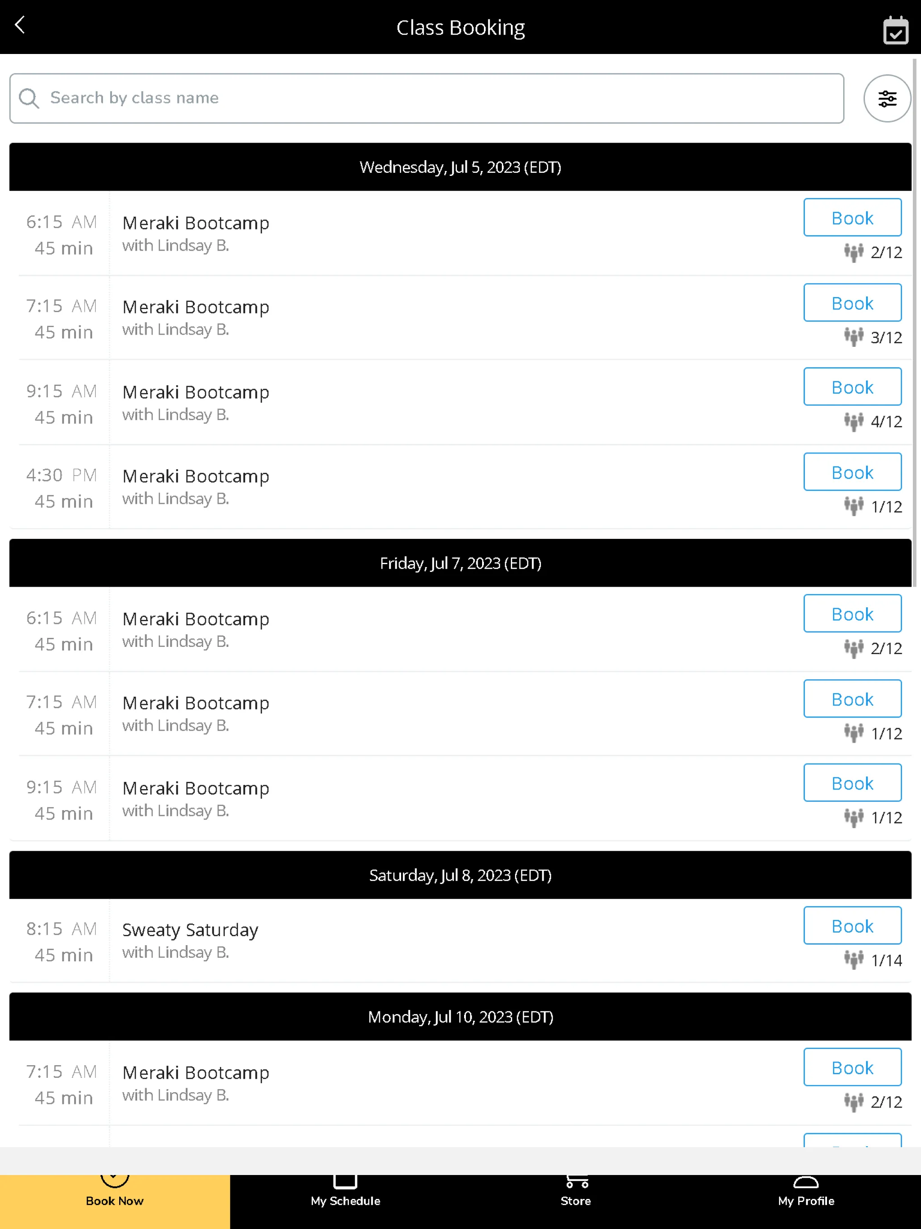Toggle the class booking calendar view
The height and width of the screenshot is (1229, 921).
pos(896,27)
